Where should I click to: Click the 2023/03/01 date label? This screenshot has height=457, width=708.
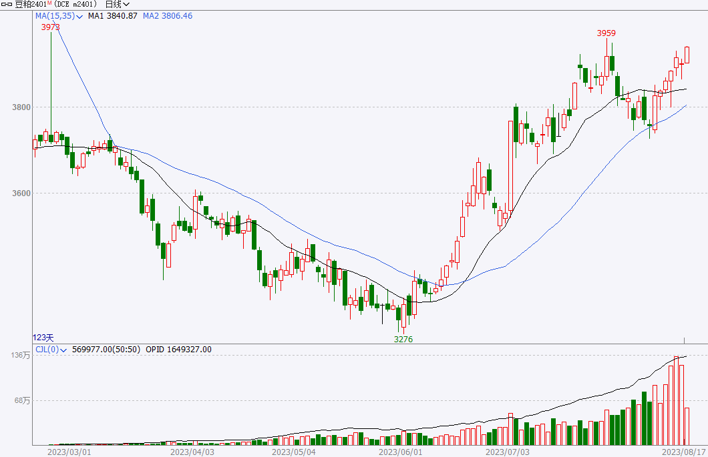click(69, 452)
